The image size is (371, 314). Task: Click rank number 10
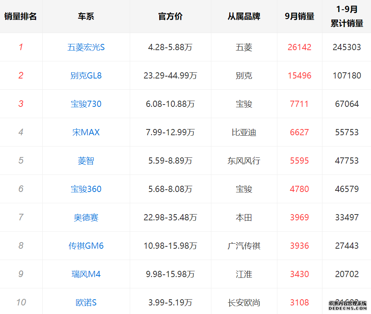21,302
